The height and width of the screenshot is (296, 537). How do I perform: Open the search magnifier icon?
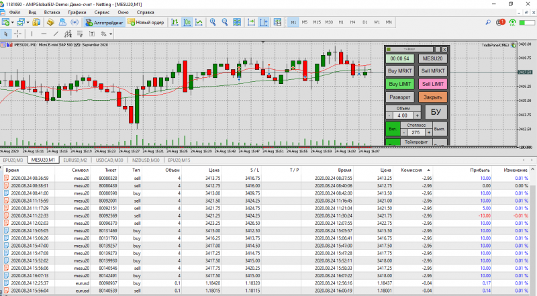[x=488, y=22]
